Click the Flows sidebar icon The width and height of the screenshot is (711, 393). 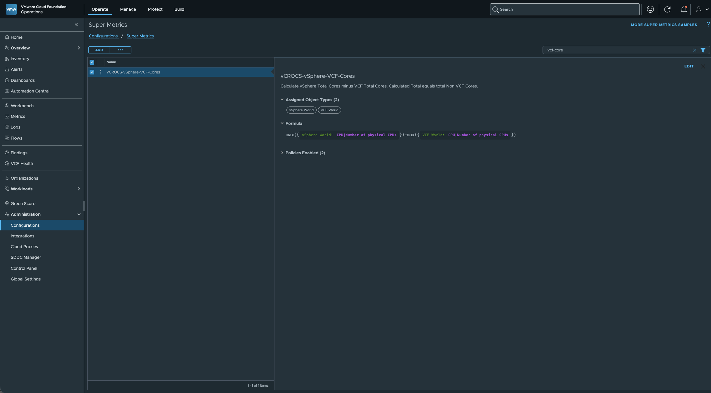tap(7, 138)
